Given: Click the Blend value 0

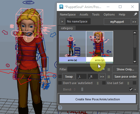Looking at the screenshot, I should (75, 89).
